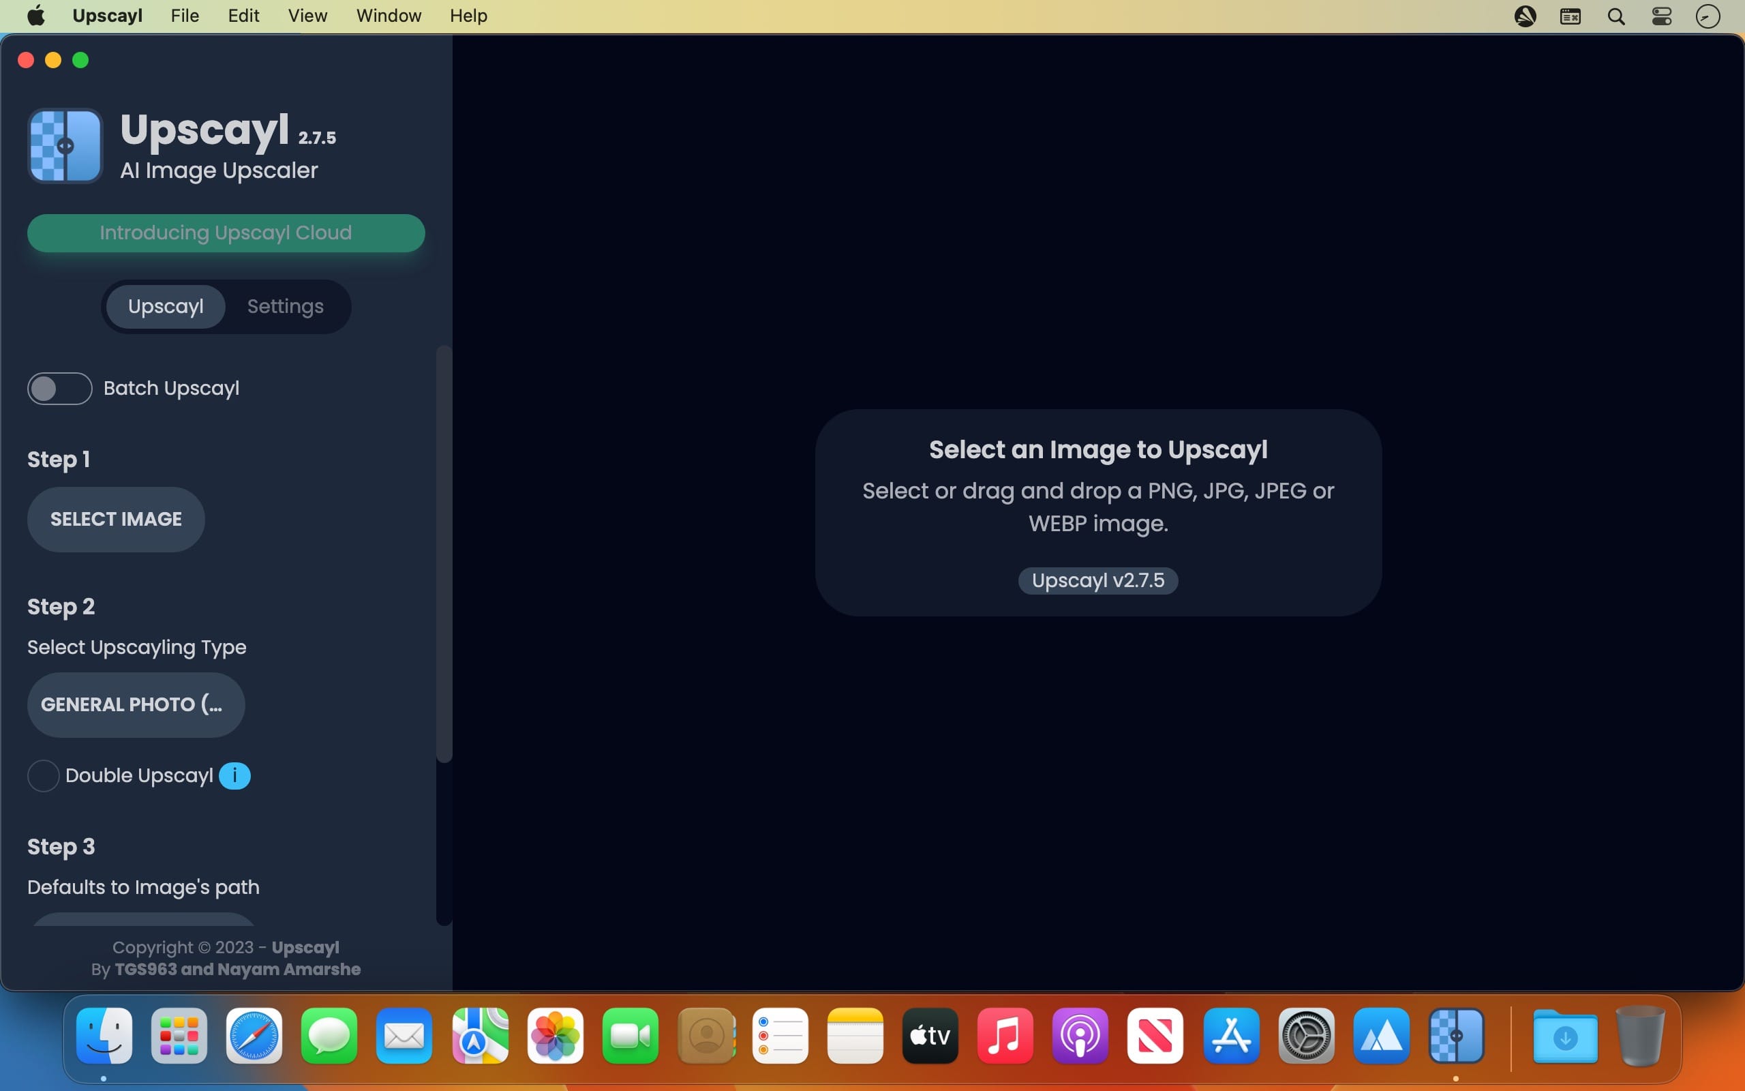Open the Upscayl application menu
This screenshot has height=1091, width=1745.
[x=108, y=16]
